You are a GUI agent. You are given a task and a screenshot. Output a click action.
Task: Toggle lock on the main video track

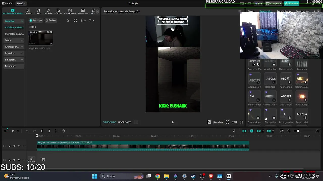pos(9,146)
